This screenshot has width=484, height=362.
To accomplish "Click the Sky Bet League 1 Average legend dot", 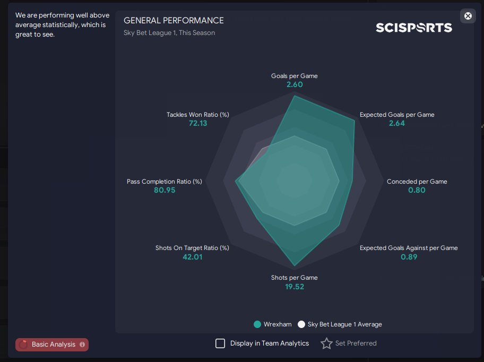I will pyautogui.click(x=301, y=324).
